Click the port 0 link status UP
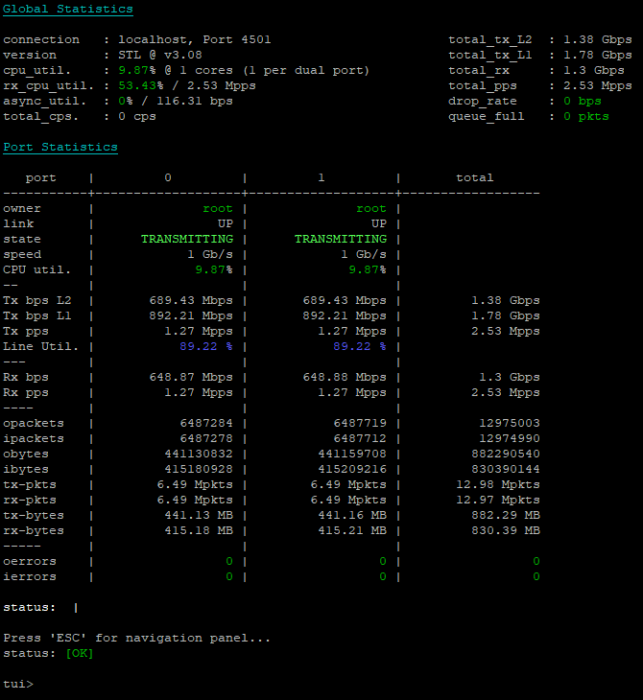 [226, 223]
